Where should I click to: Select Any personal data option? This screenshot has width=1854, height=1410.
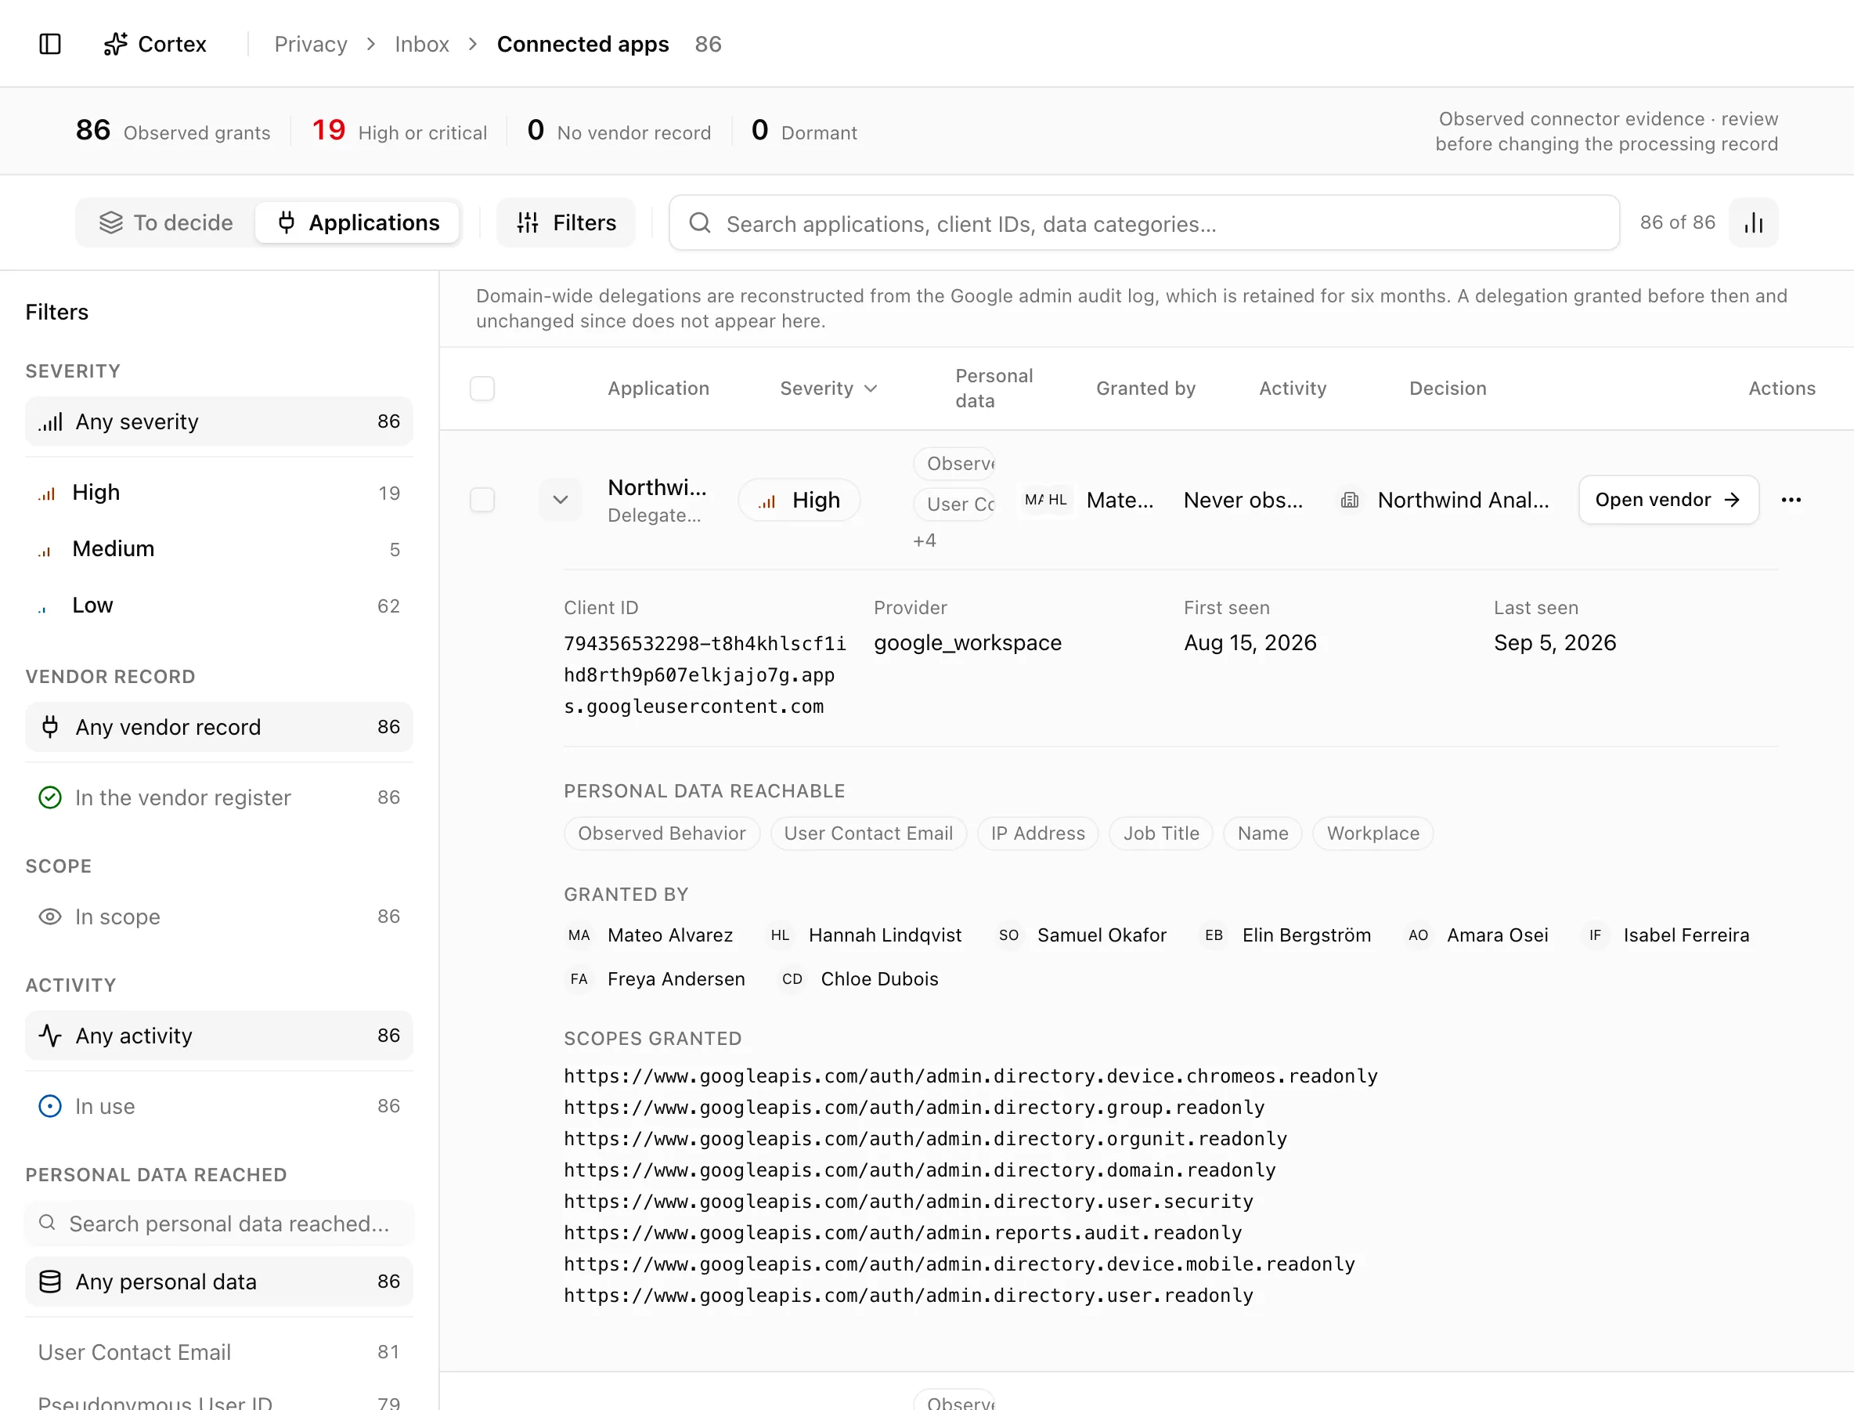(x=219, y=1282)
